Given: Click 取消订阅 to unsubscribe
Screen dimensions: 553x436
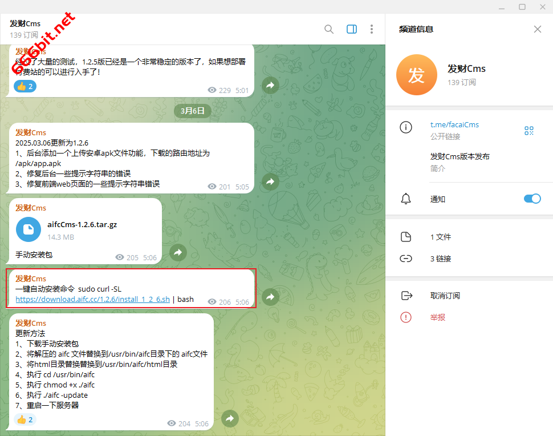Looking at the screenshot, I should tap(445, 296).
